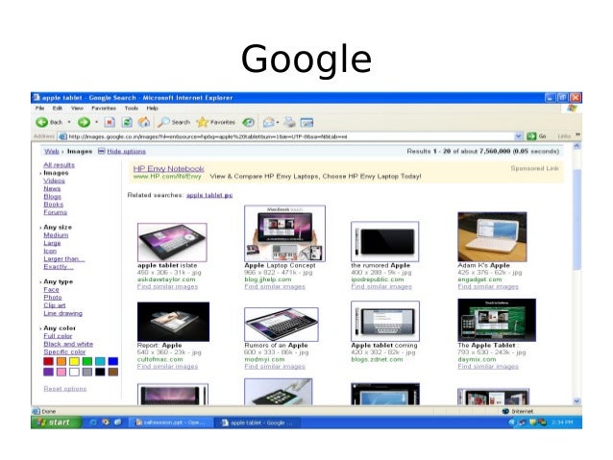Pick the purple color swatch
The image size is (613, 460).
tap(48, 372)
